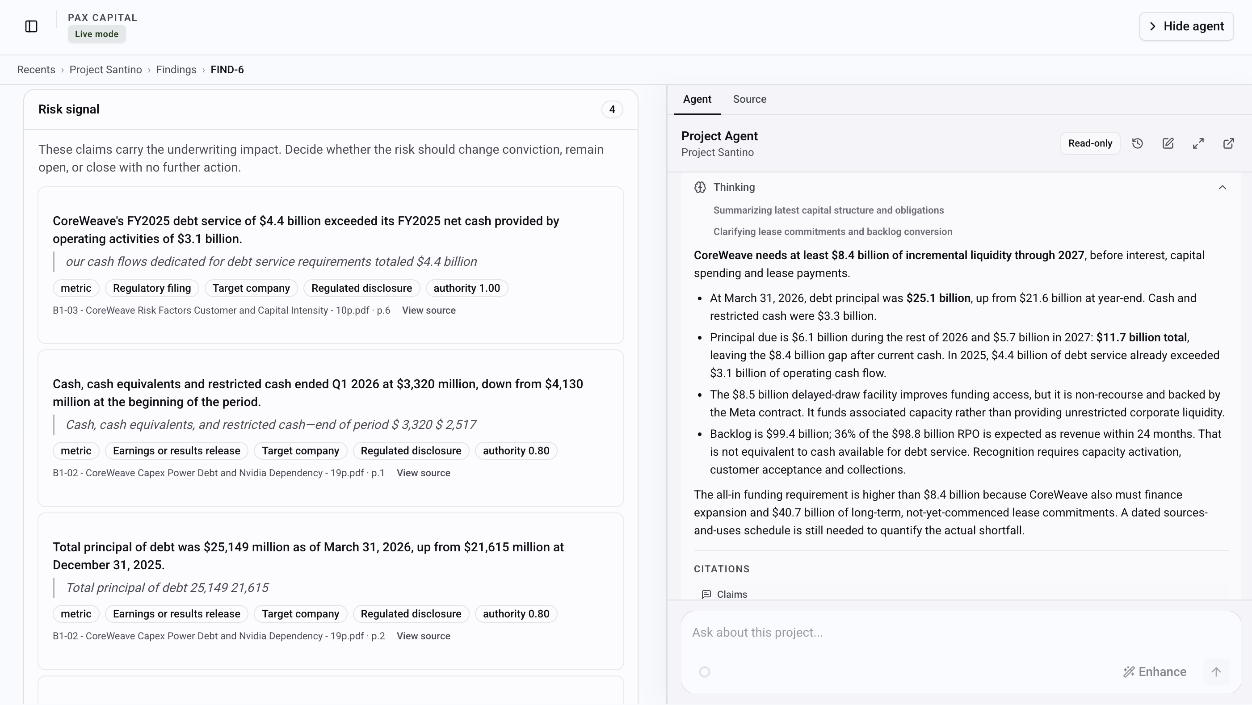Click the FIND-6 breadcrumb
The image size is (1252, 705).
click(227, 70)
